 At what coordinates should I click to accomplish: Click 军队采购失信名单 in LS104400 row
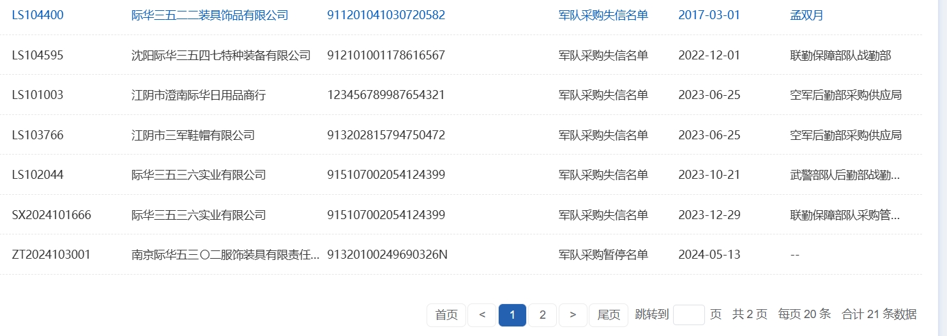pos(603,15)
